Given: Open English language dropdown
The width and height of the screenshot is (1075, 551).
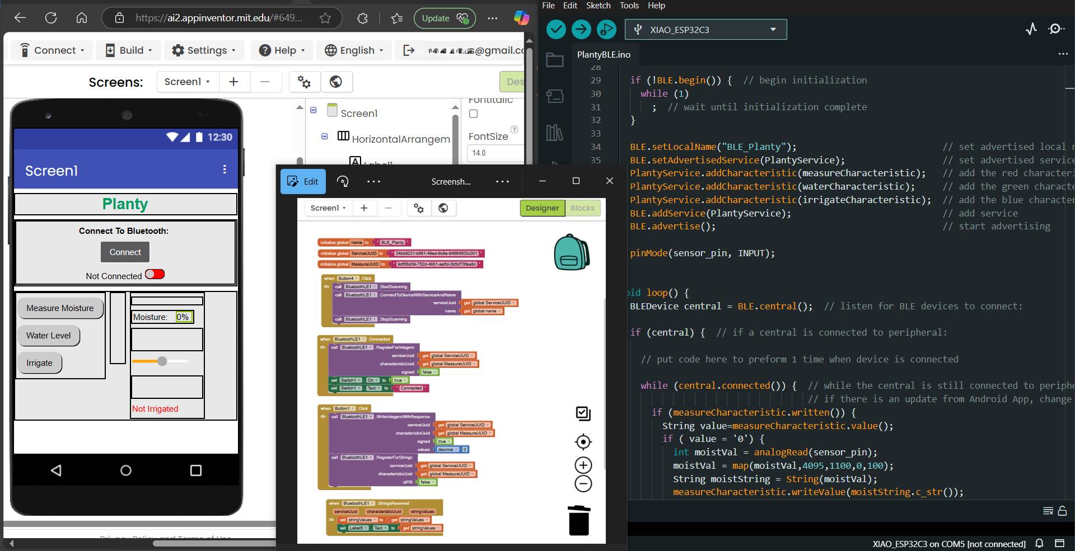Looking at the screenshot, I should coord(354,50).
